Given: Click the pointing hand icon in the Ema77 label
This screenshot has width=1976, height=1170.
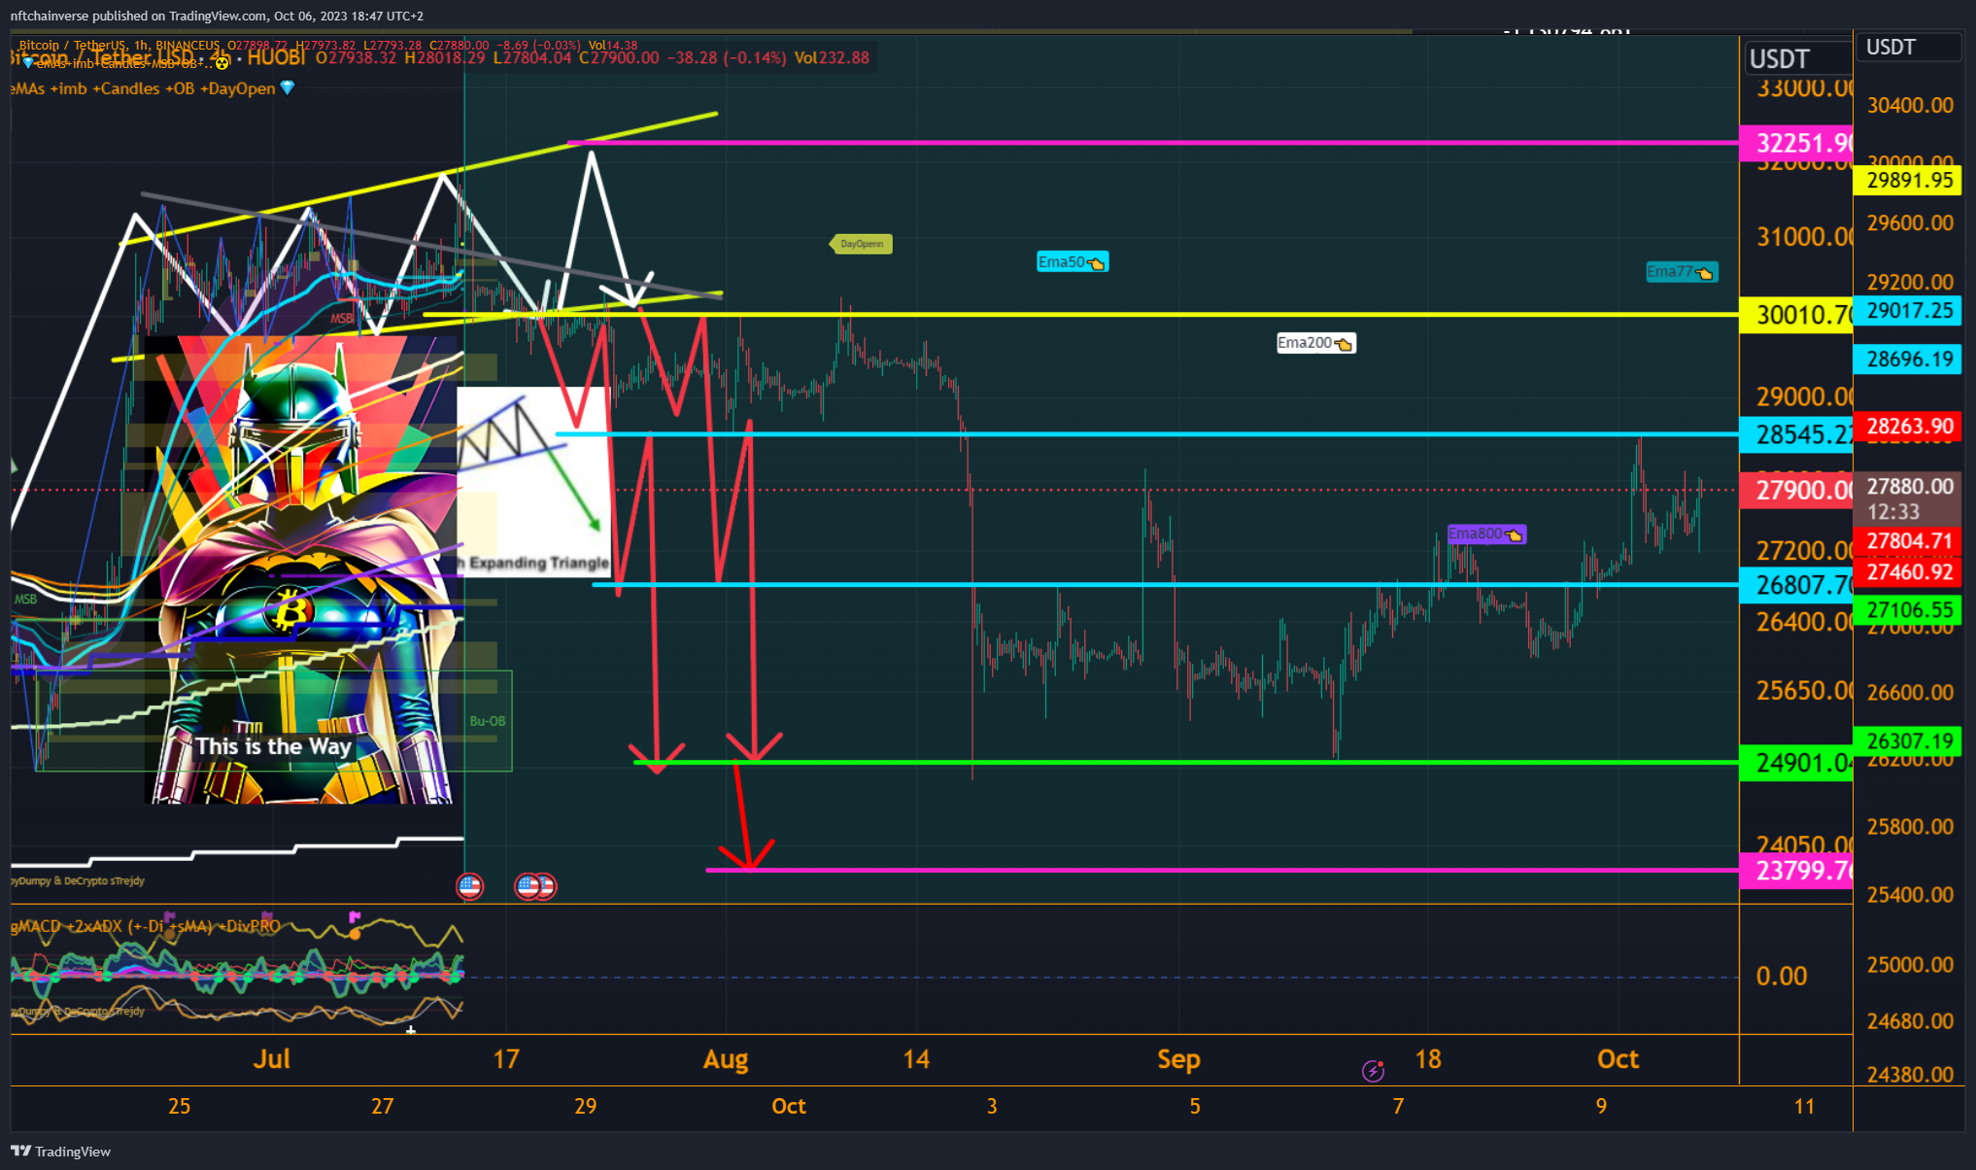Looking at the screenshot, I should [1704, 273].
